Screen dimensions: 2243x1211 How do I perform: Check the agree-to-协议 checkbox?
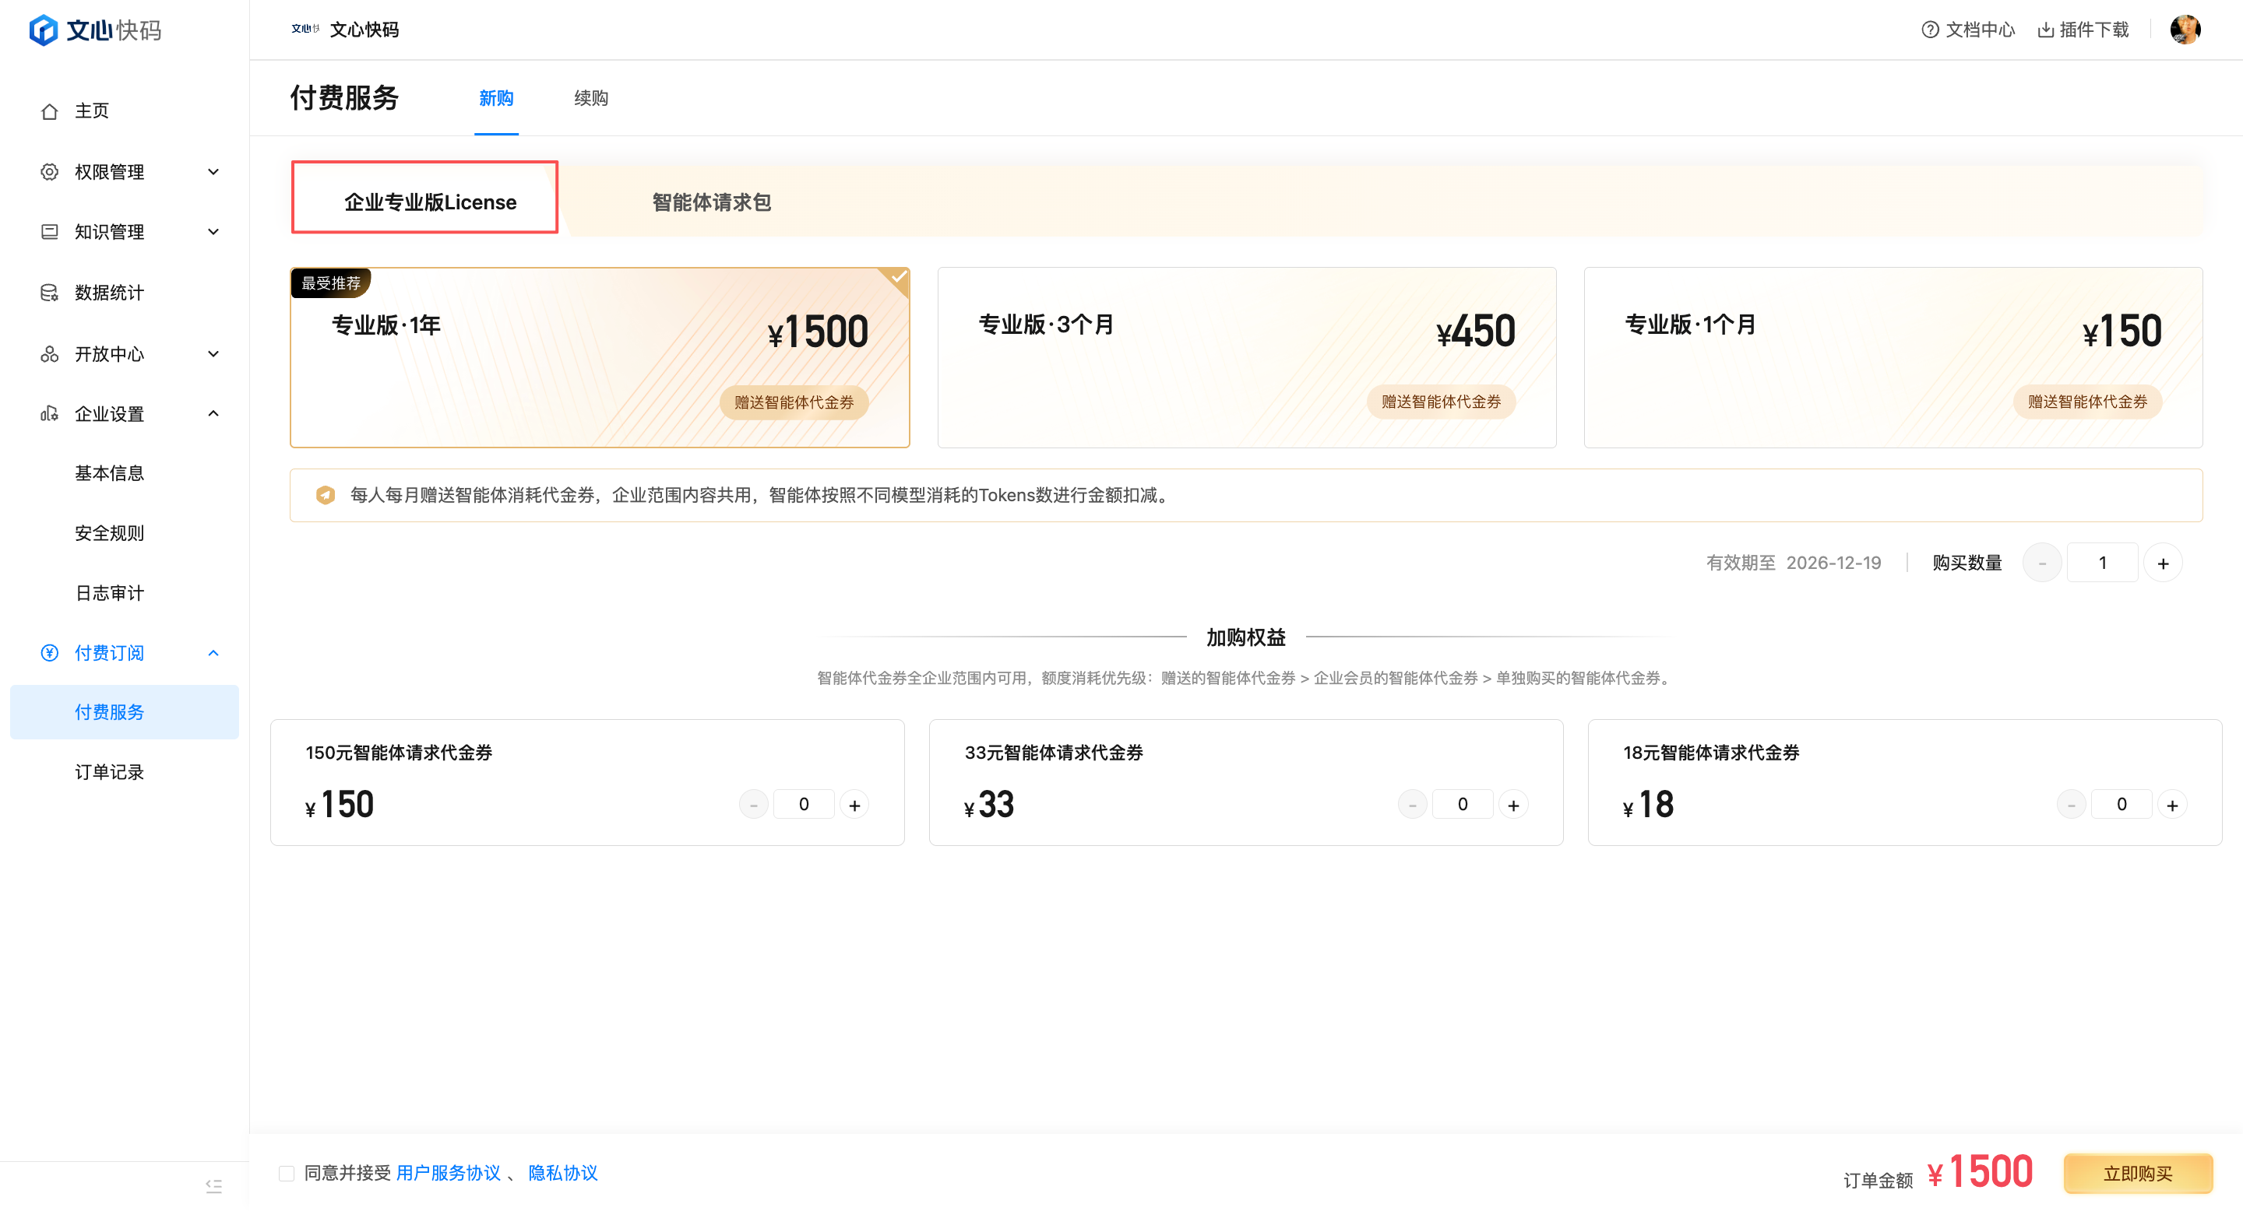pyautogui.click(x=287, y=1173)
